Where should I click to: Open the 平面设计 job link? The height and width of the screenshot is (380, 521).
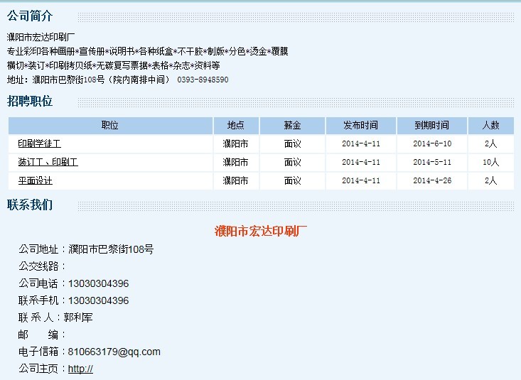(x=36, y=180)
